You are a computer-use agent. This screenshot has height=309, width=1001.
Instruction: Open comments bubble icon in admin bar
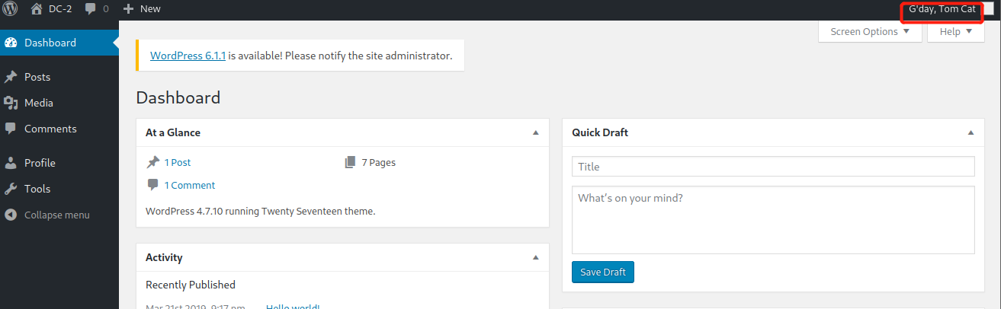(91, 9)
